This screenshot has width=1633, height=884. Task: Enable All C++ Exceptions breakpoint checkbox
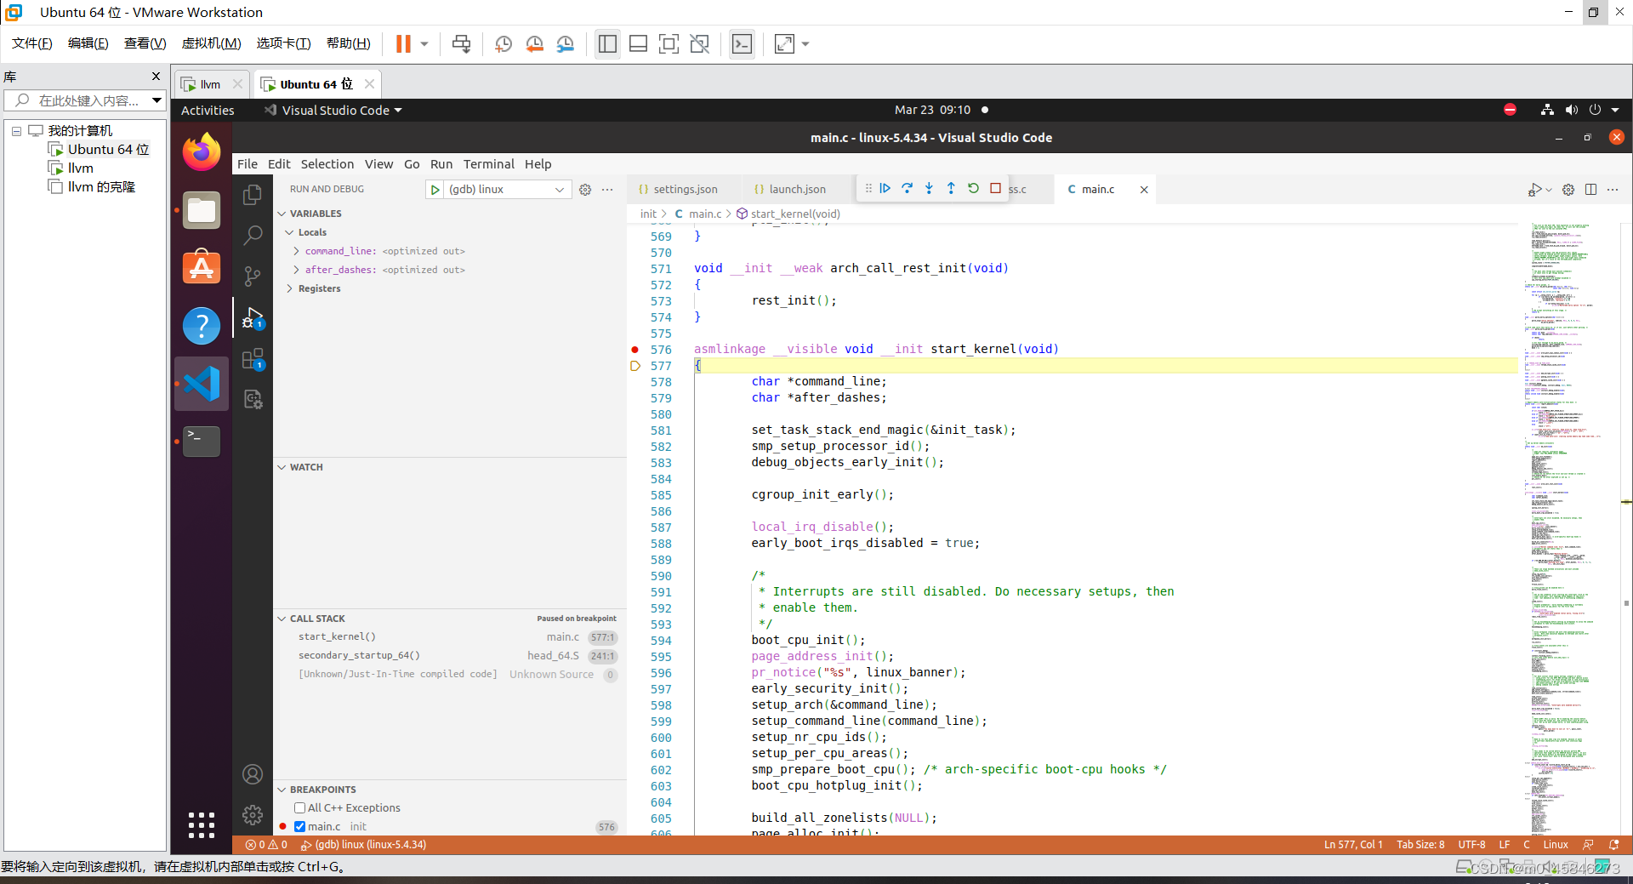tap(299, 807)
